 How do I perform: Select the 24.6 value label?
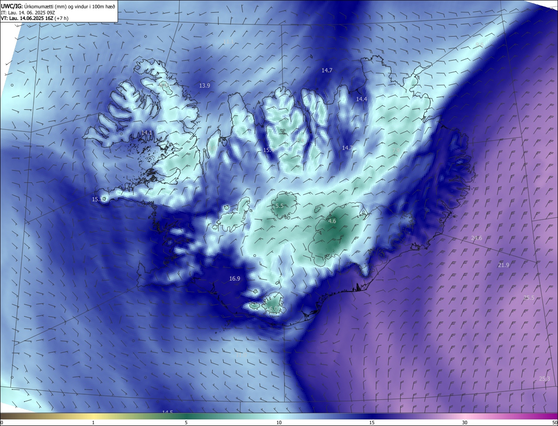(476, 238)
